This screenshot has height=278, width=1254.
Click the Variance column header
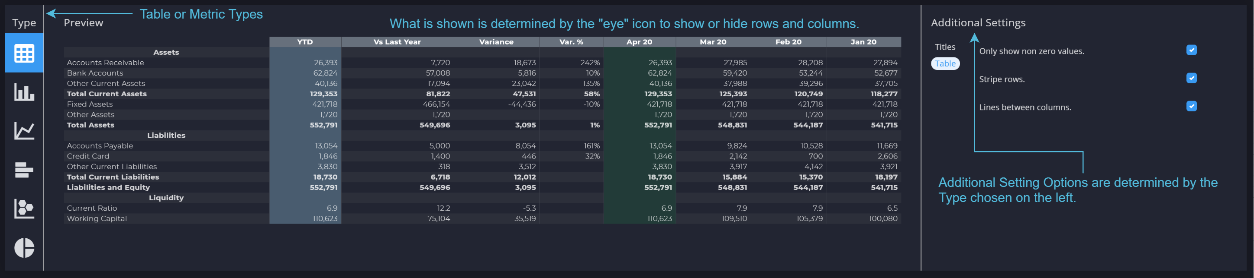(x=497, y=42)
